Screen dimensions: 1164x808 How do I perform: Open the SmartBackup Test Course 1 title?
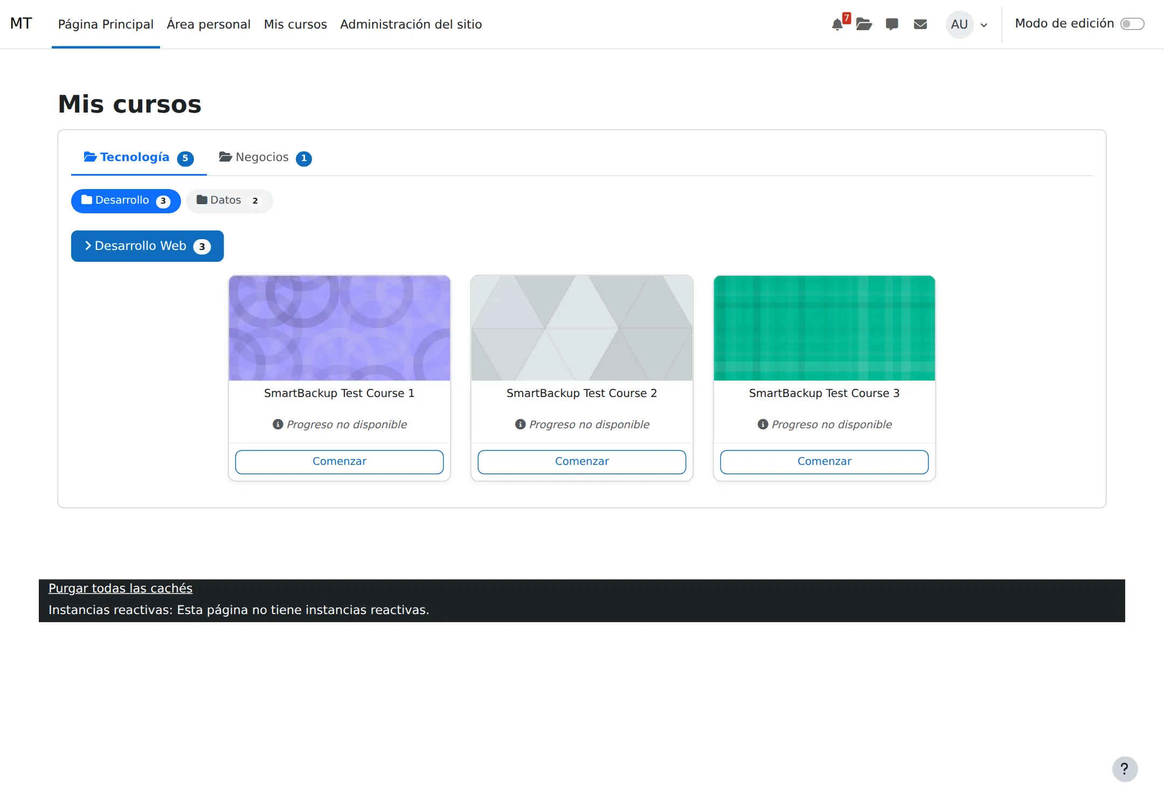point(339,393)
